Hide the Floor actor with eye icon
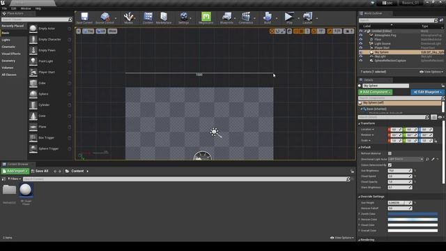 pos(361,39)
